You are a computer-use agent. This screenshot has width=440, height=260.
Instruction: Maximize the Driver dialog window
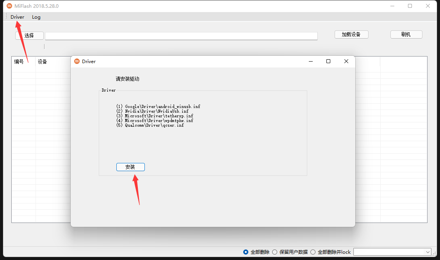pyautogui.click(x=328, y=61)
